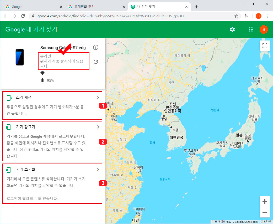The height and width of the screenshot is (224, 273).
Task: Click the 소리 재생 phone sound icon
Action: click(x=9, y=98)
